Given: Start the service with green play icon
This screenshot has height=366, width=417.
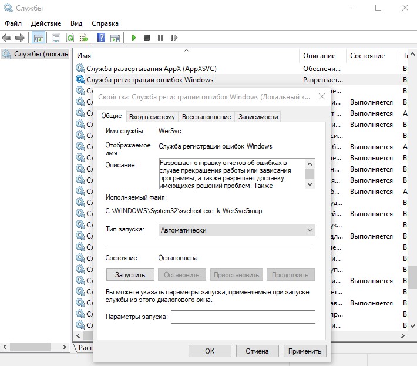Looking at the screenshot, I should 134,38.
